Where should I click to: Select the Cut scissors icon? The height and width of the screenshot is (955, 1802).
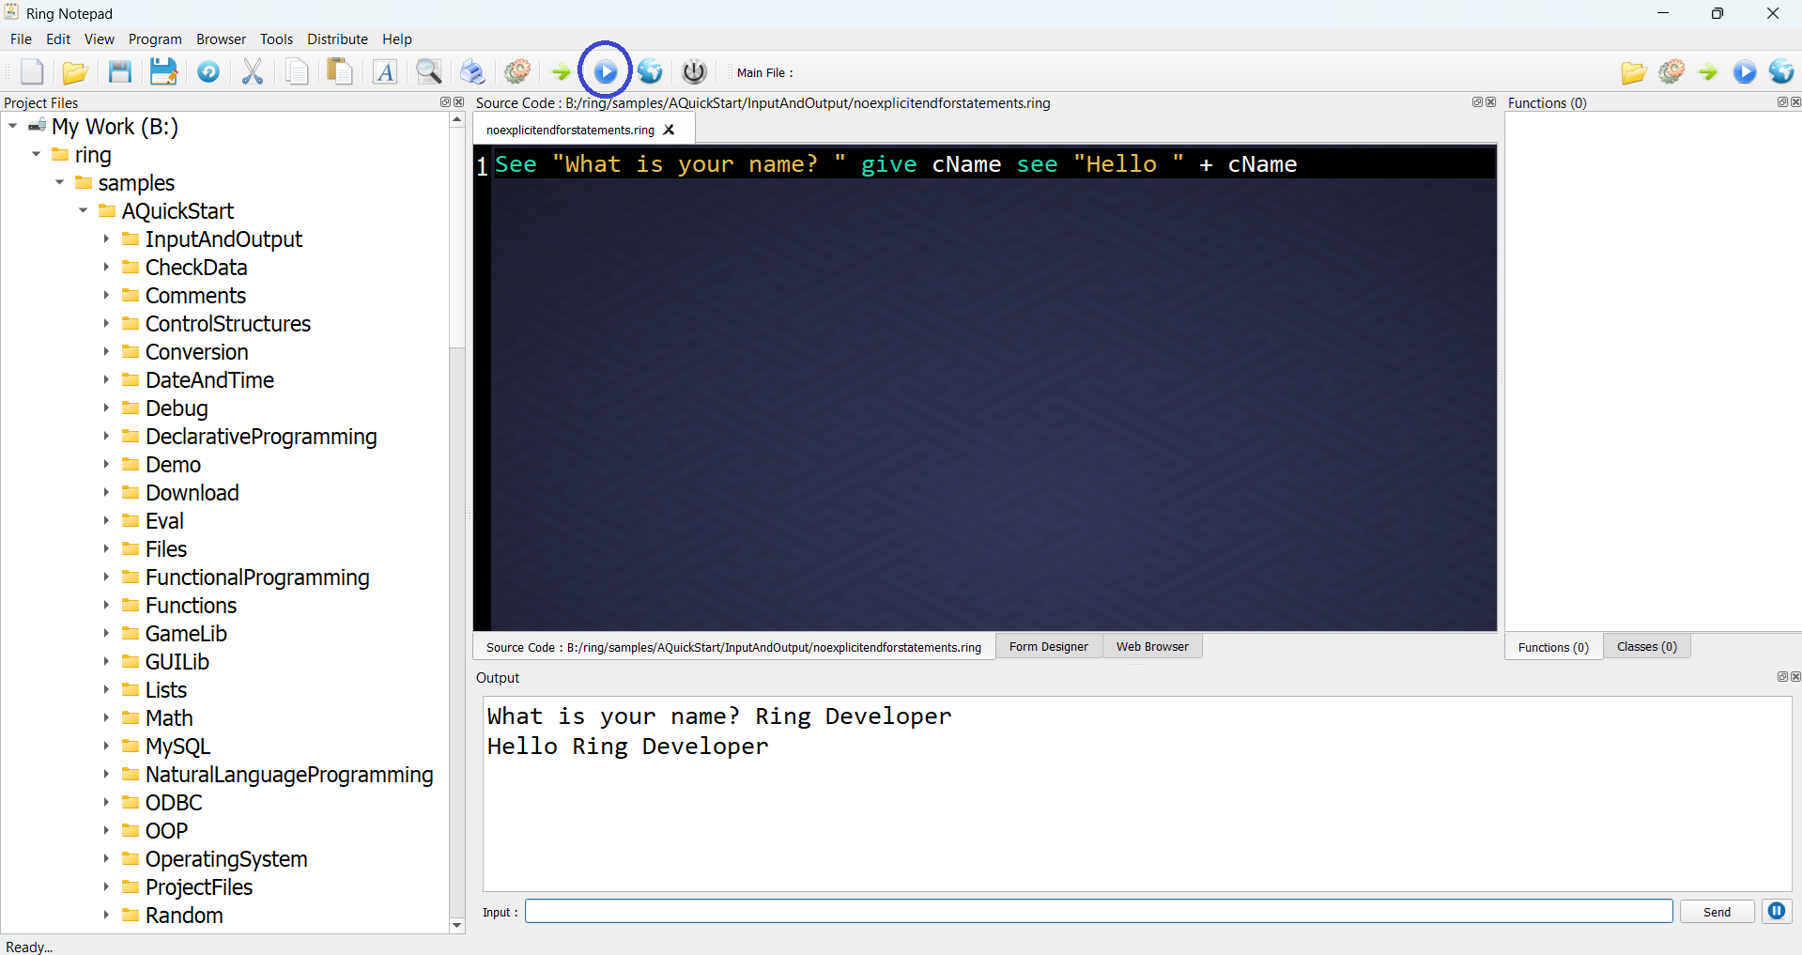point(252,71)
